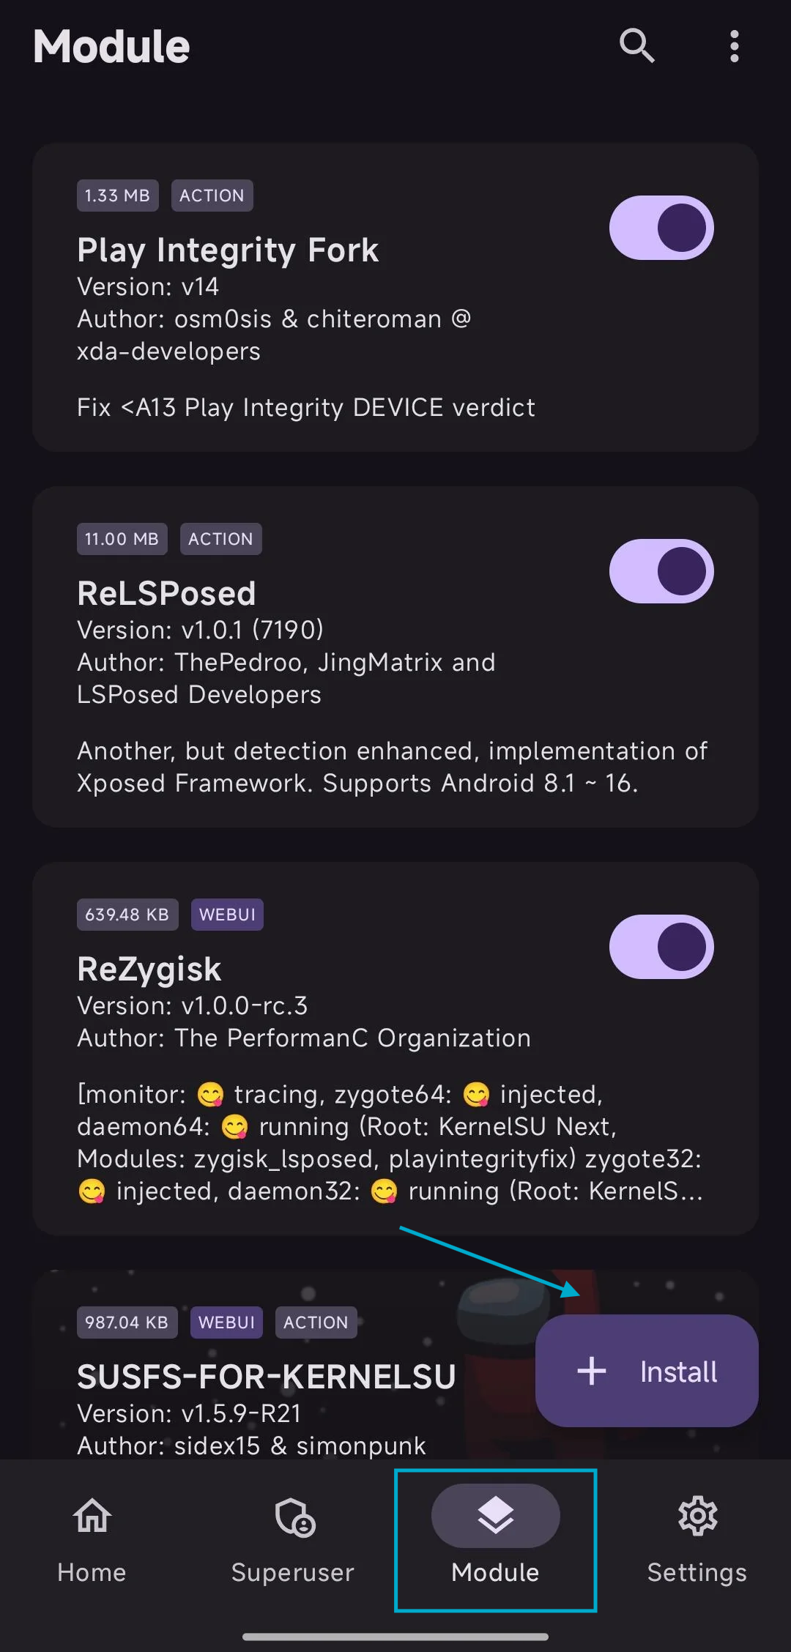Open the three-dot overflow menu
791x1652 pixels.
[x=734, y=46]
